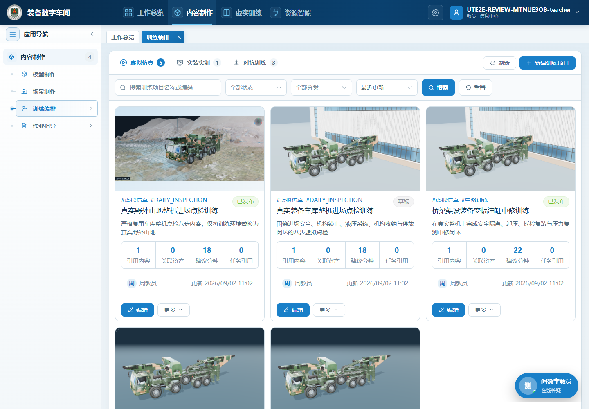Click the 对抗训练 icon

[x=236, y=63]
